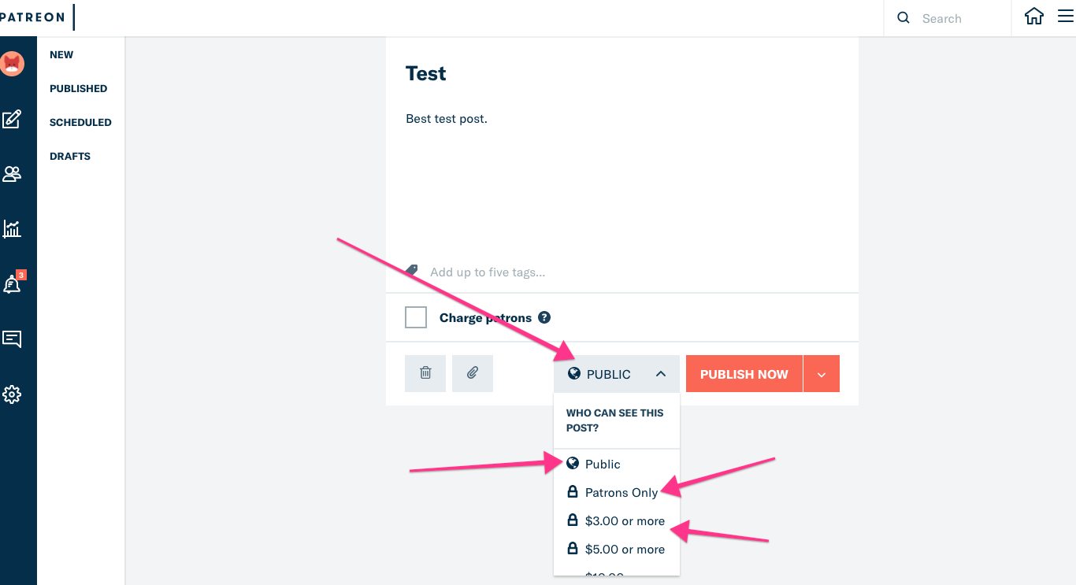1076x585 pixels.
Task: Open notifications bell icon
Action: (x=12, y=284)
